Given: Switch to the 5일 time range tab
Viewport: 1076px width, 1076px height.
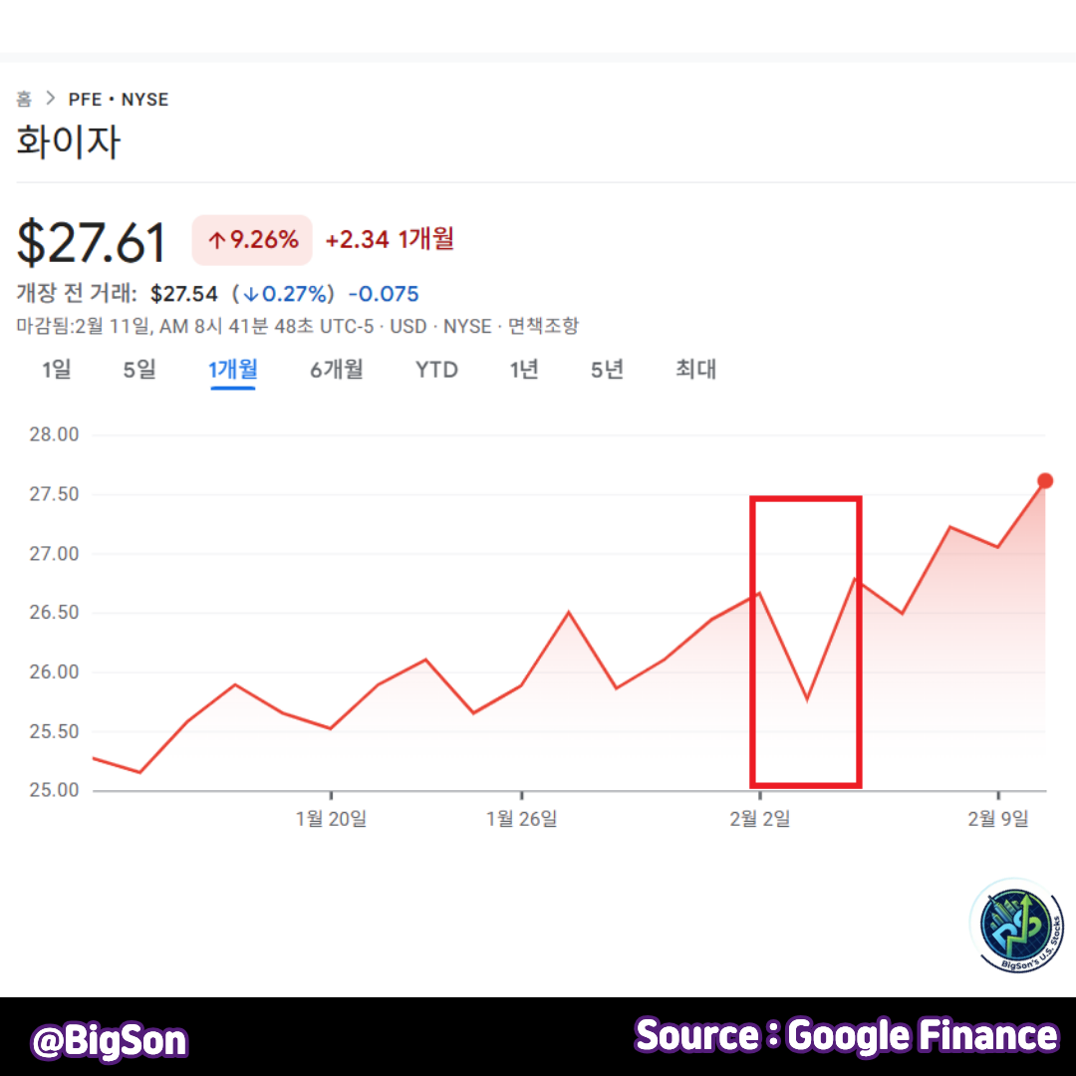Looking at the screenshot, I should (137, 370).
